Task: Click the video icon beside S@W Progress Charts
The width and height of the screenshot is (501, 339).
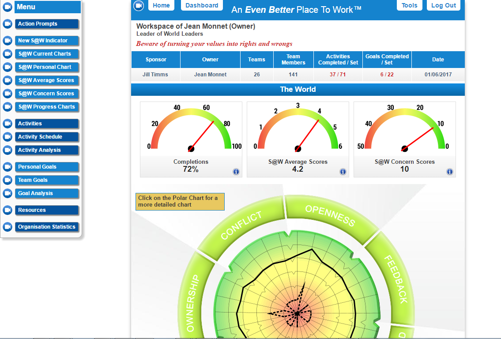Action: [x=8, y=107]
